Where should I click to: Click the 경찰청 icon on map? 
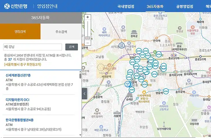pos(108,82)
